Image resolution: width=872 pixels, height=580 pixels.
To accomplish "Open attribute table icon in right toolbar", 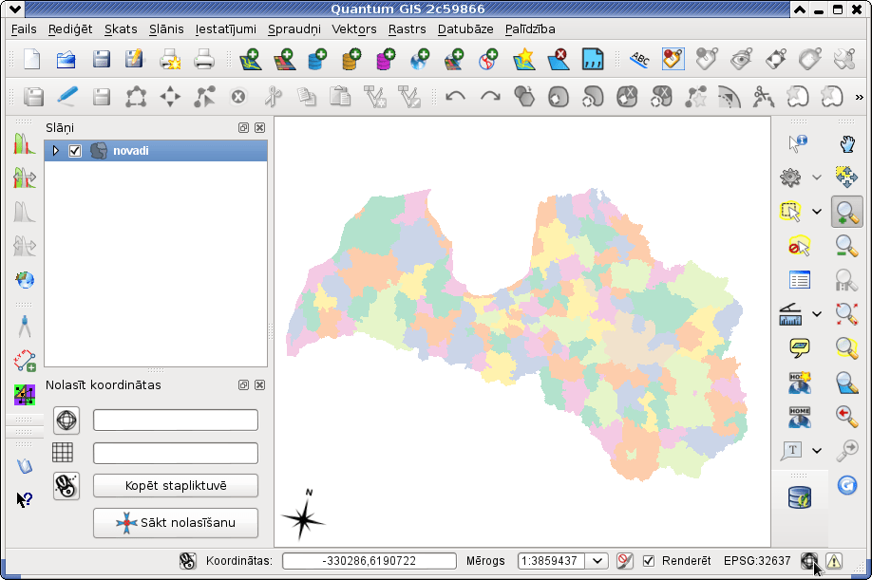I will point(800,279).
